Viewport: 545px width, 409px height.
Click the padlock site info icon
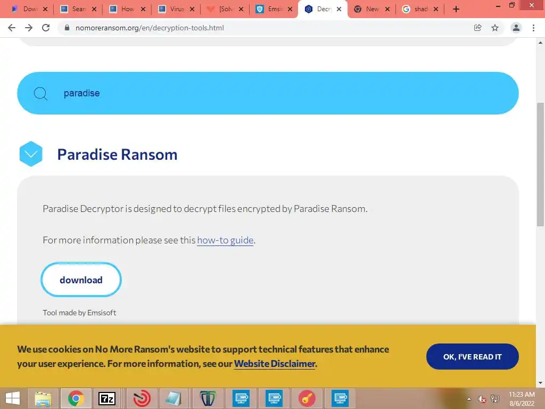67,28
